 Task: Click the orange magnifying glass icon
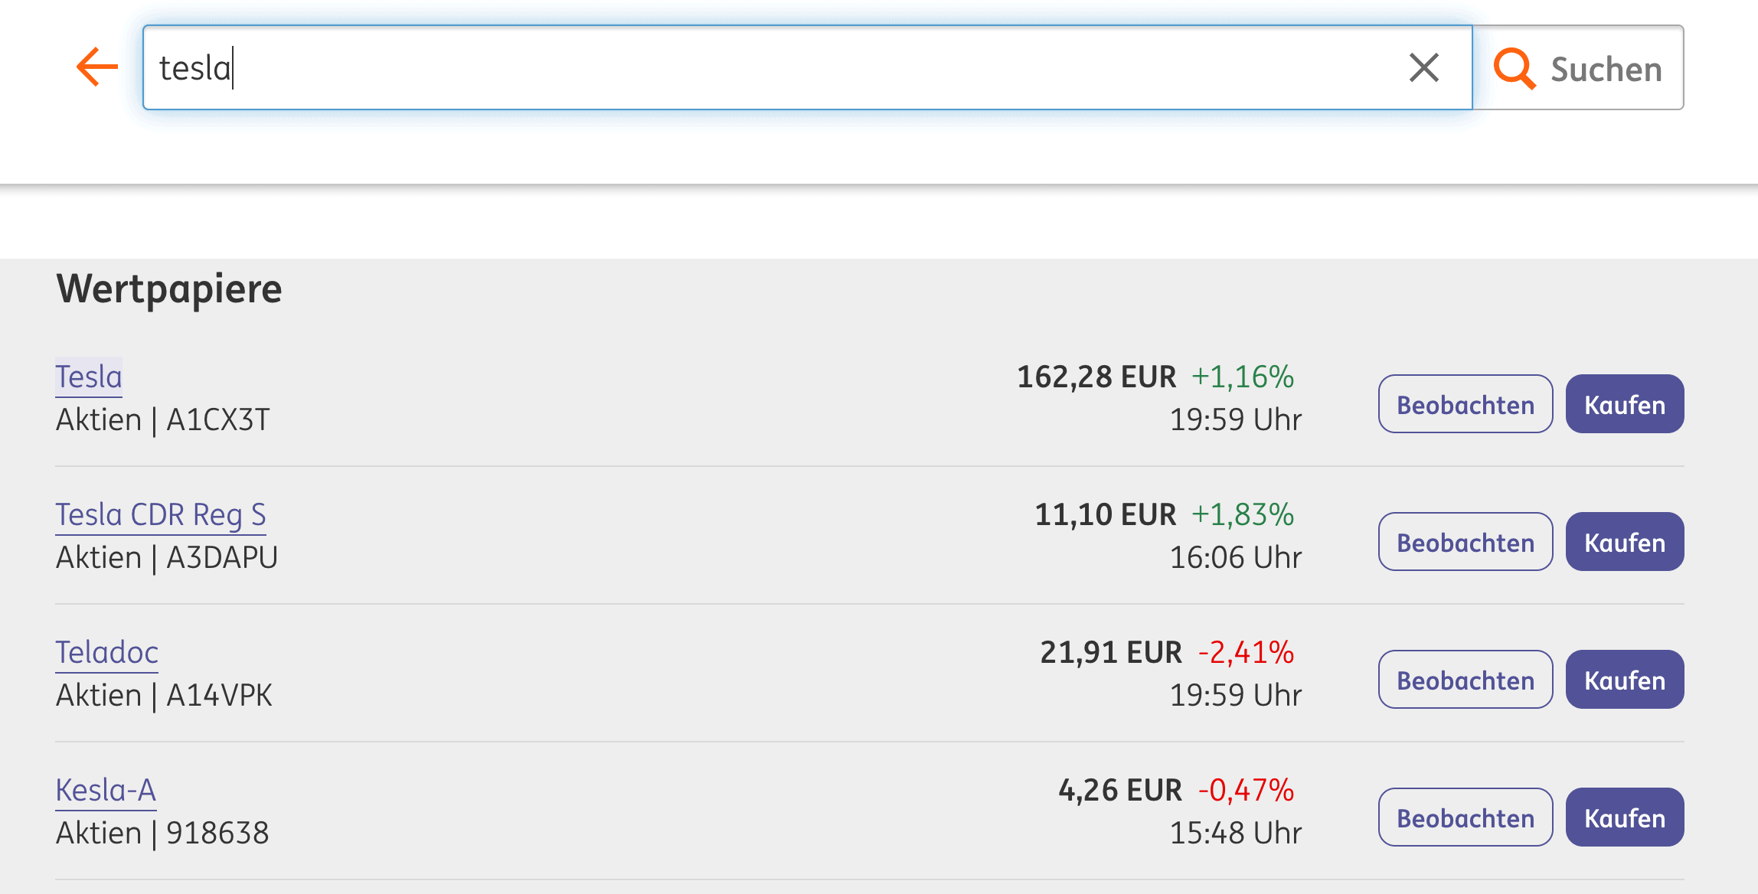pos(1514,68)
